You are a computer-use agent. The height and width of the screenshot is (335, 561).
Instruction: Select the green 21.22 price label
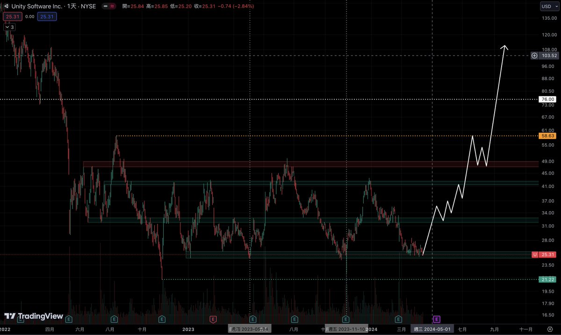547,279
